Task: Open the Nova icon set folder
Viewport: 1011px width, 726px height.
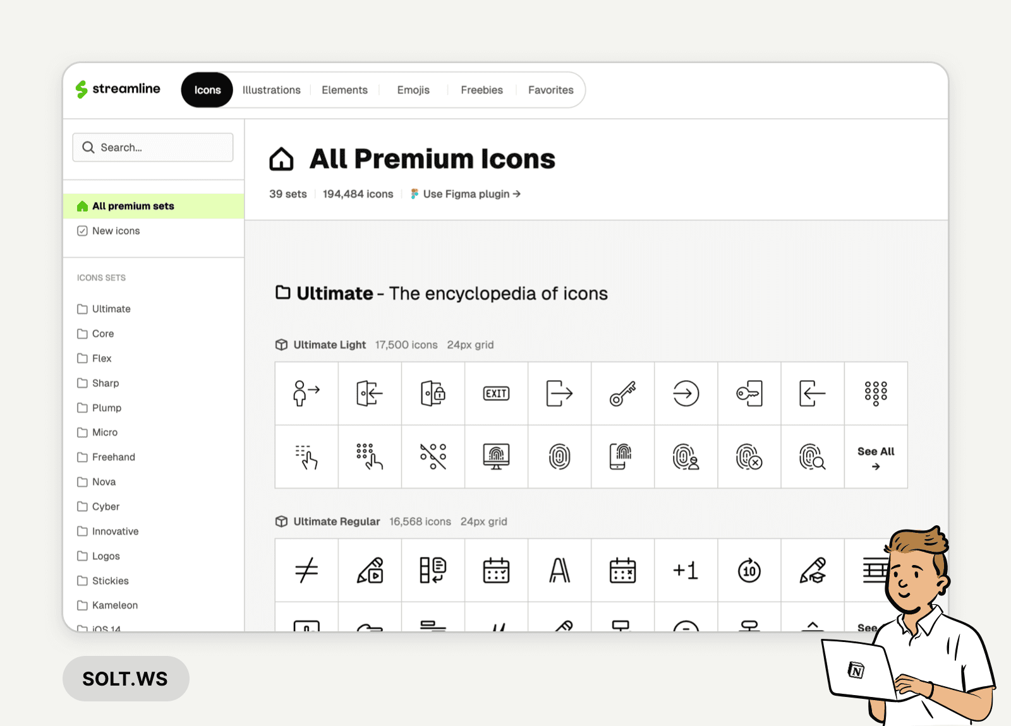Action: click(x=97, y=482)
